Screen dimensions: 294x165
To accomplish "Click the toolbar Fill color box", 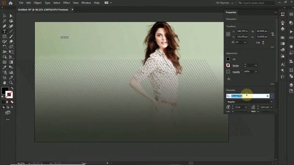I will (x=5, y=90).
